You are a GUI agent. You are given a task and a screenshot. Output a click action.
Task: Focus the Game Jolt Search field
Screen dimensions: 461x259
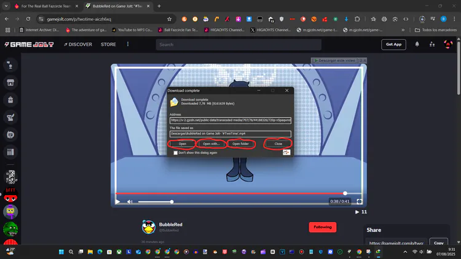(238, 45)
